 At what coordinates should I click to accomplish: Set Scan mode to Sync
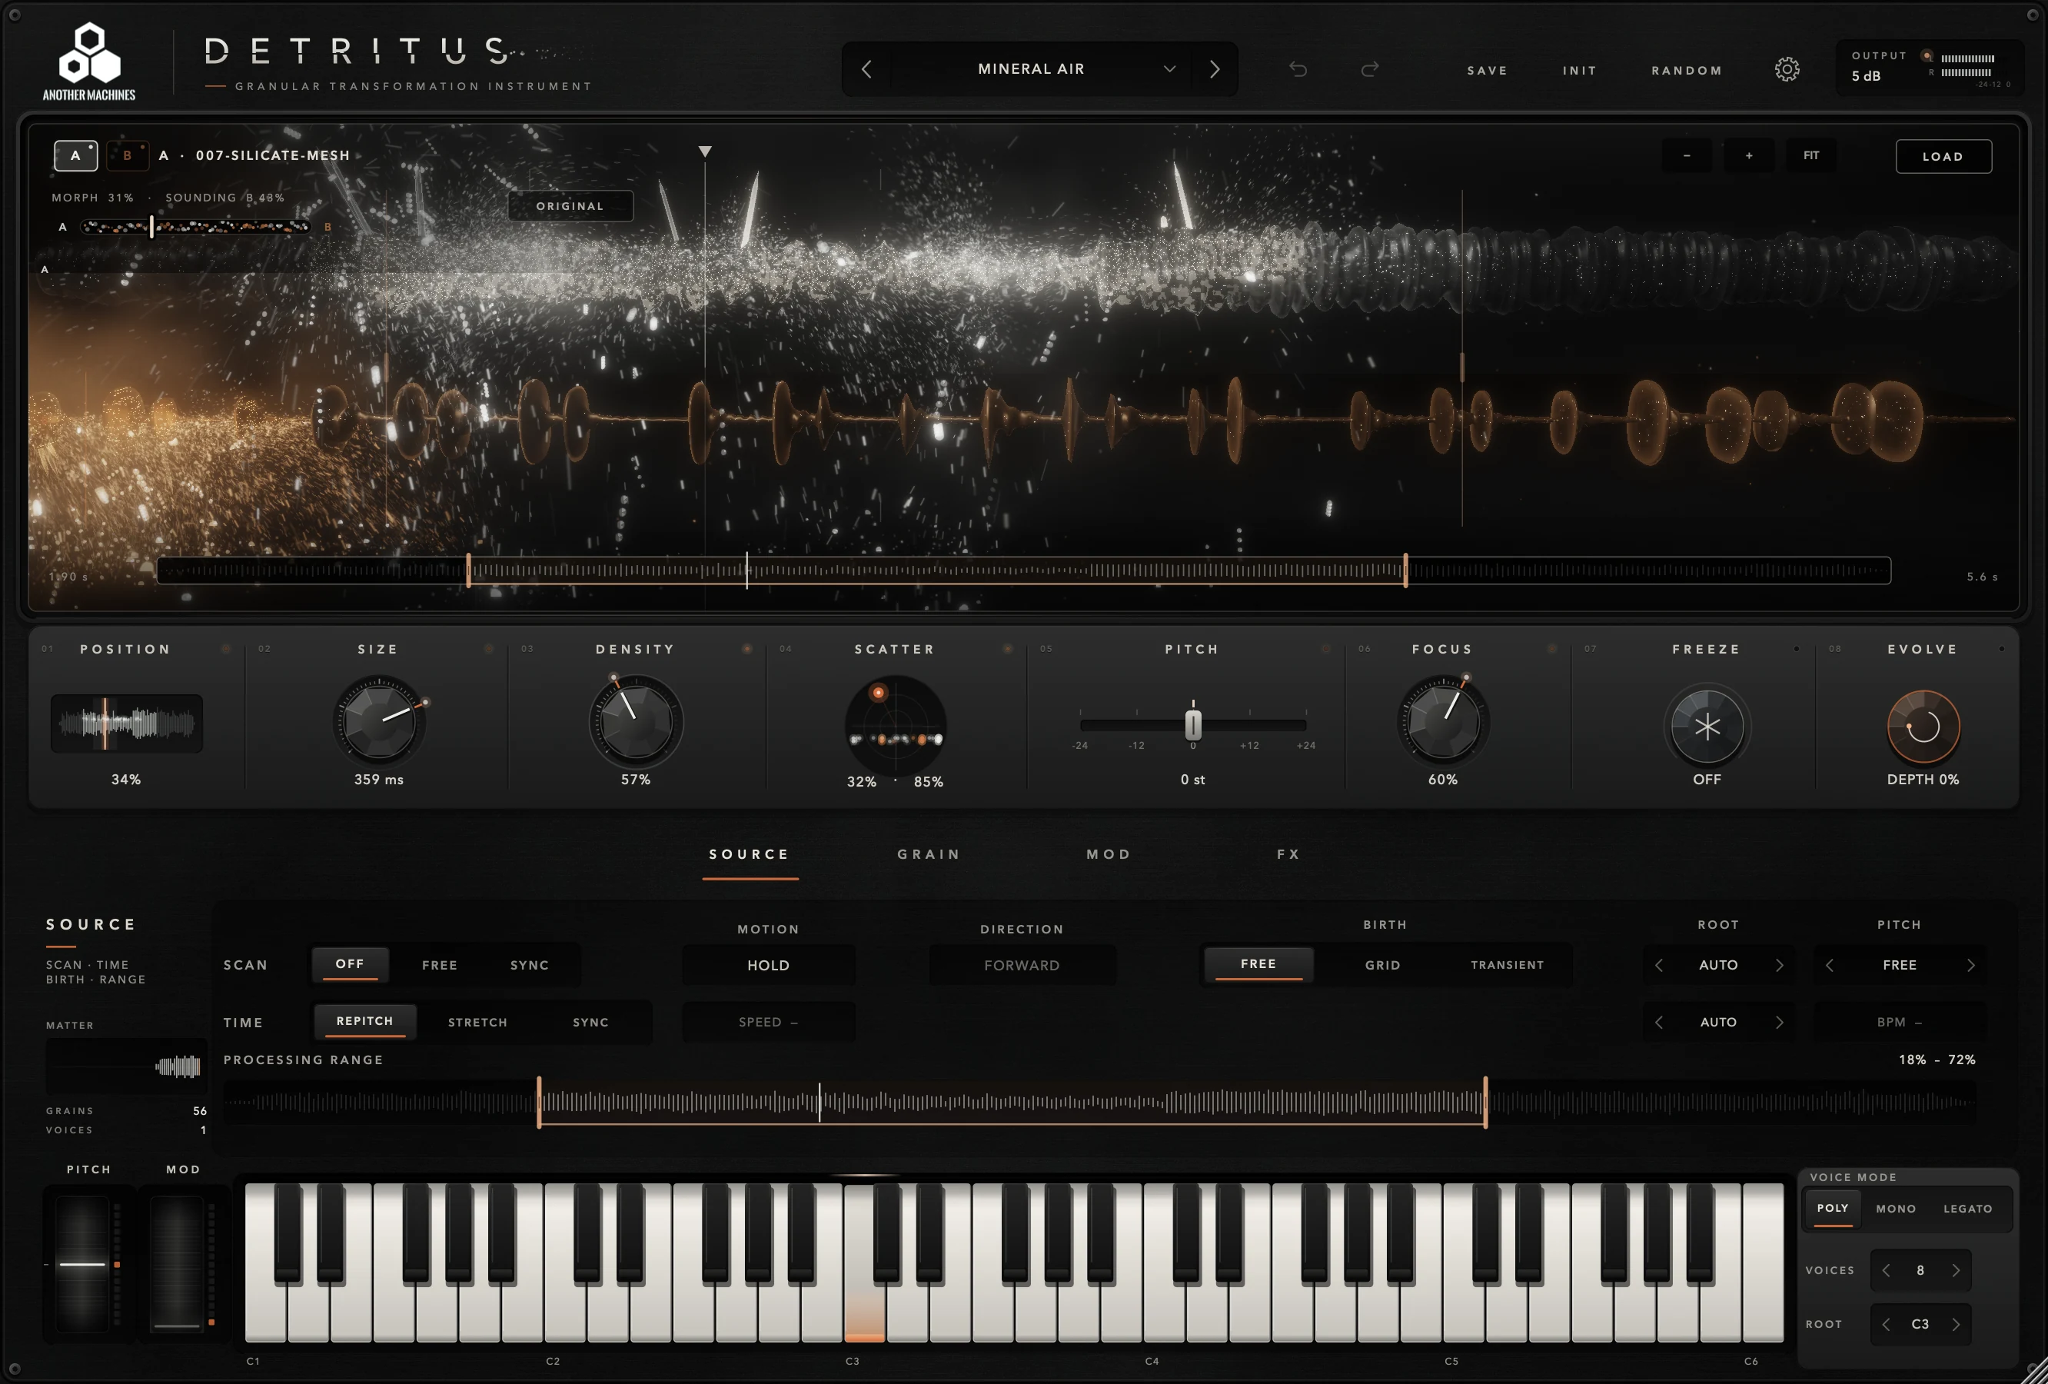(x=530, y=965)
